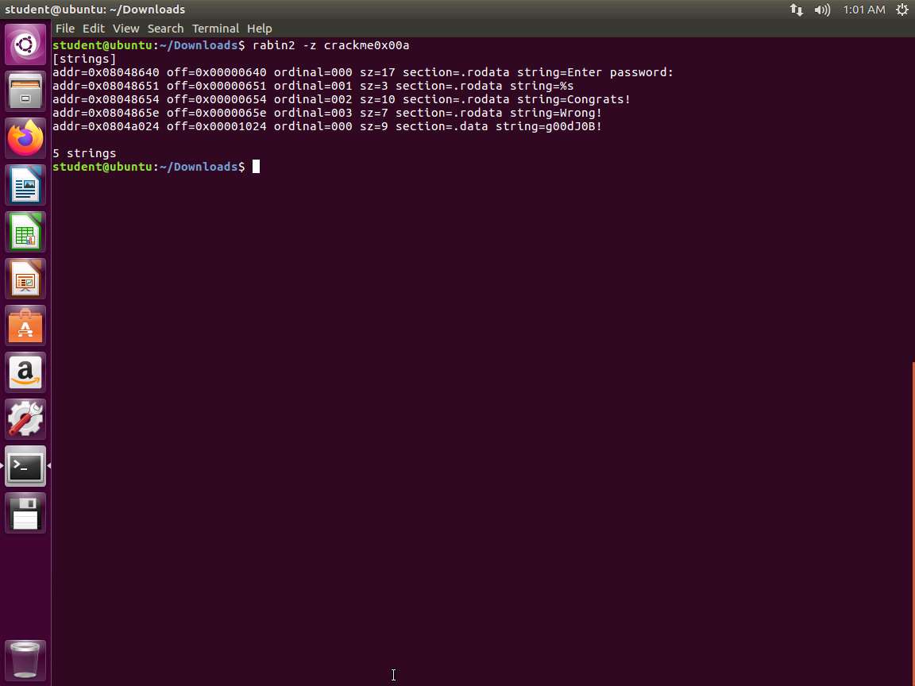The width and height of the screenshot is (915, 686).
Task: Select the Terminal icon in the dock
Action: [x=25, y=466]
